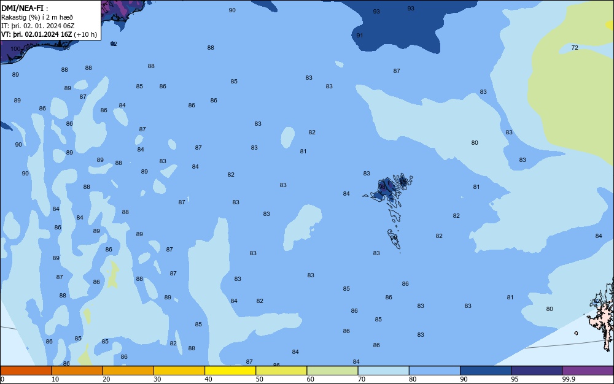Click the "0" label at the legend start

(x=2, y=379)
